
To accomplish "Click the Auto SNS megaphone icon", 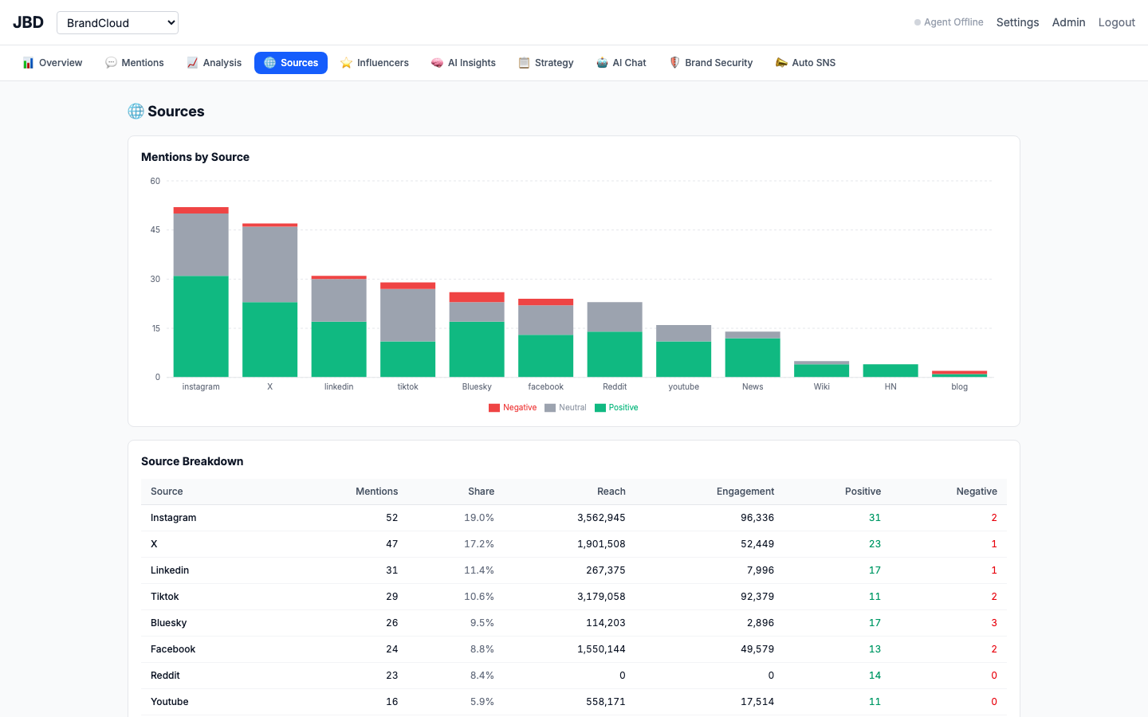I will 781,63.
